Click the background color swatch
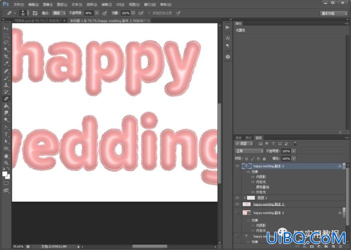Screen dimensions: 351x250 pos(7,177)
